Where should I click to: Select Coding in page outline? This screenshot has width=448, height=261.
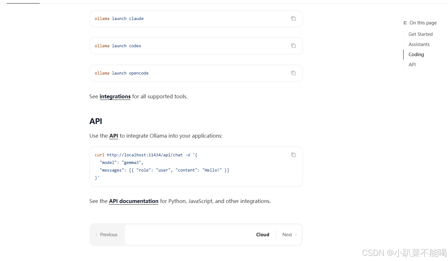(x=416, y=55)
